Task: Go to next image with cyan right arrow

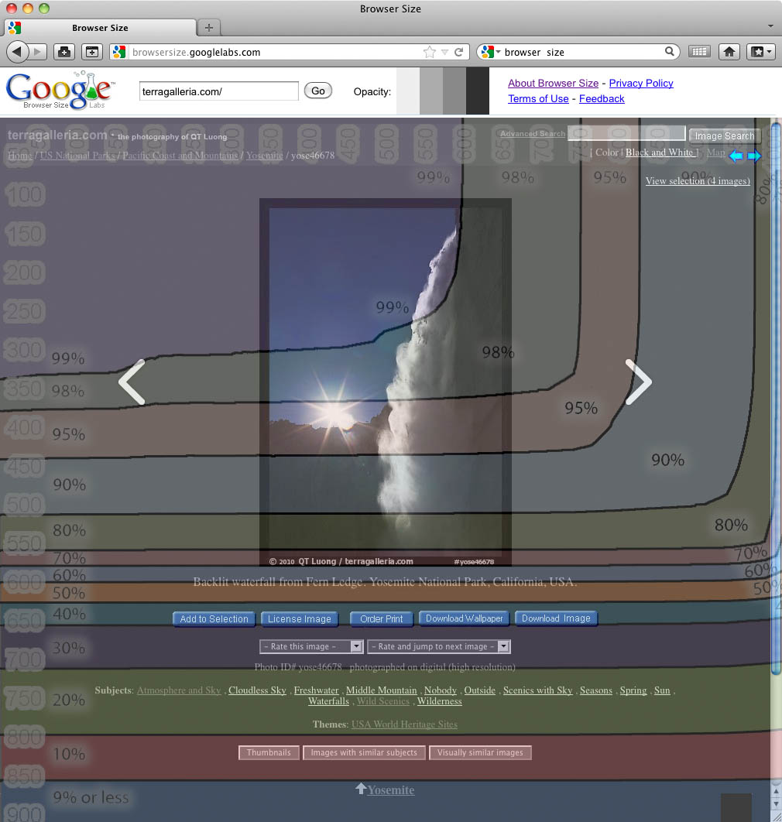Action: (754, 156)
